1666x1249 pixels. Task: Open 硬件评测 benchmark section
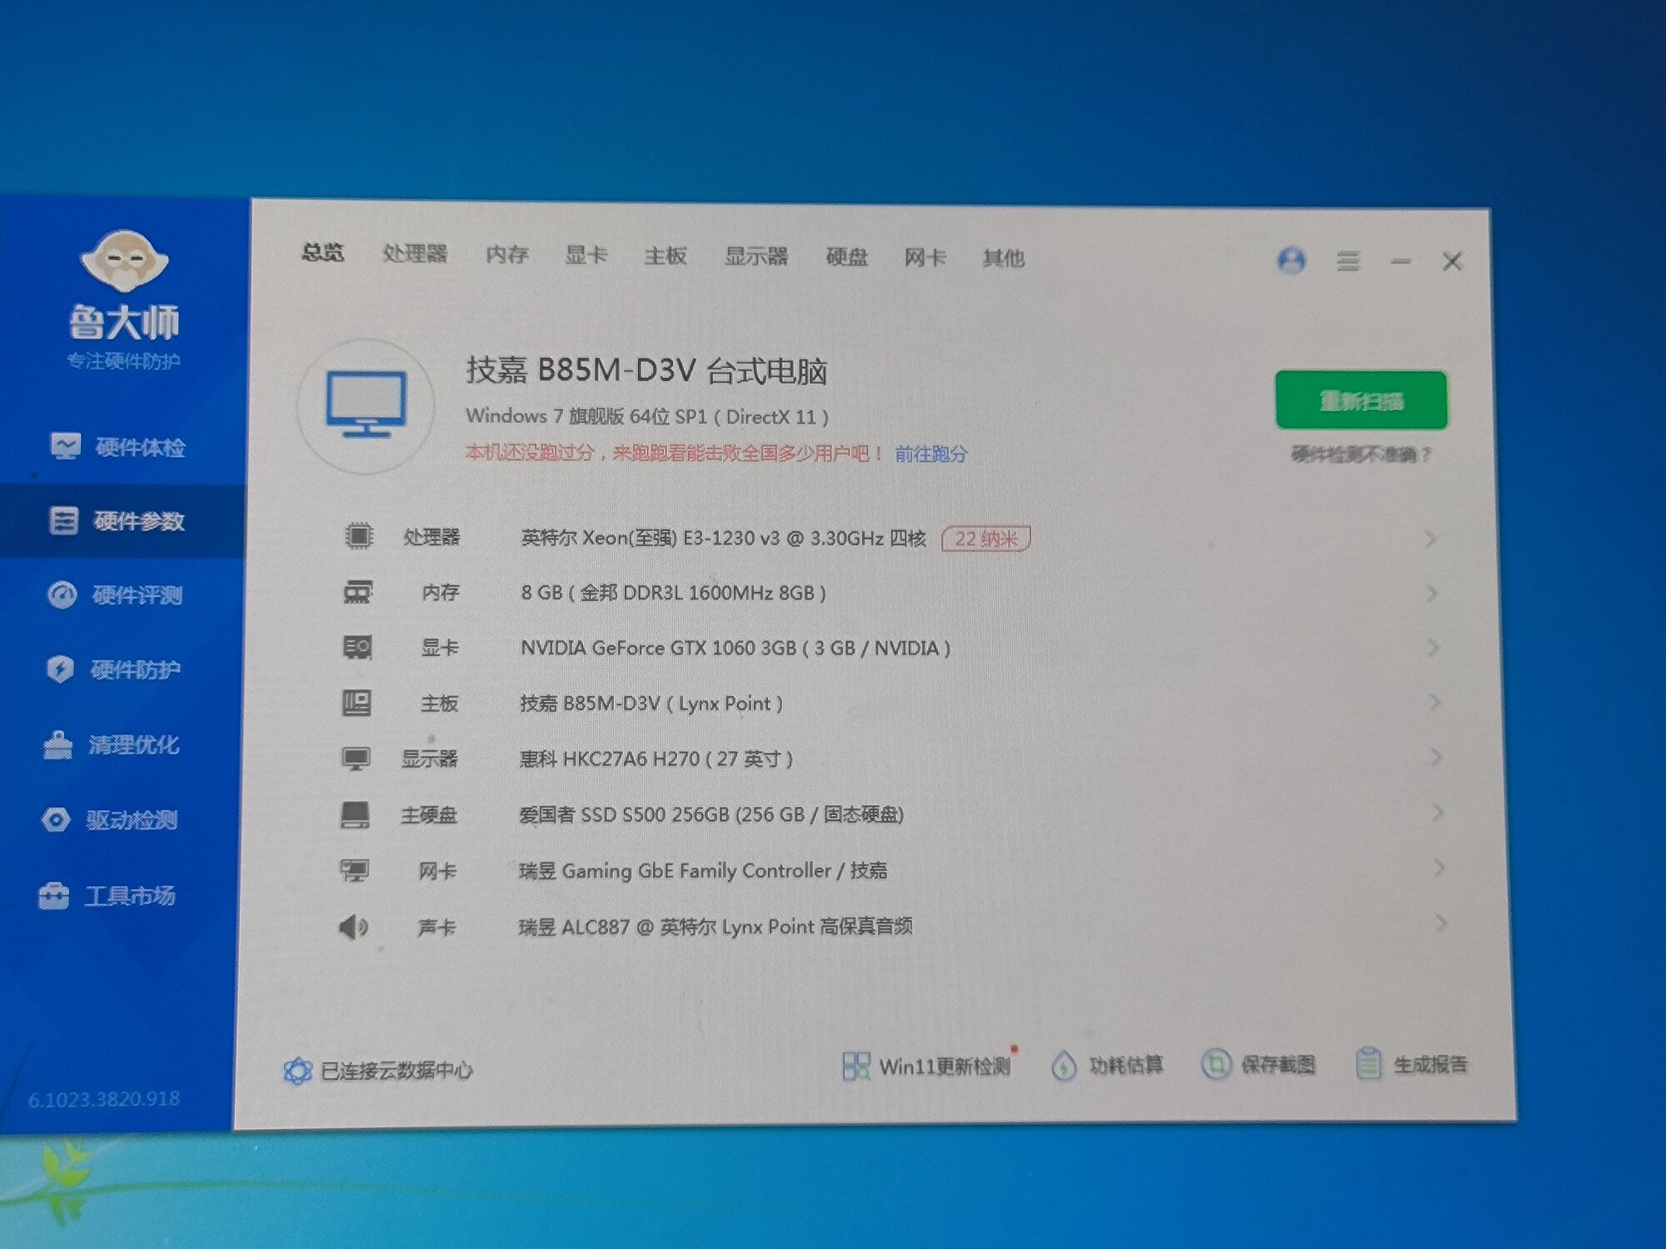[x=115, y=595]
